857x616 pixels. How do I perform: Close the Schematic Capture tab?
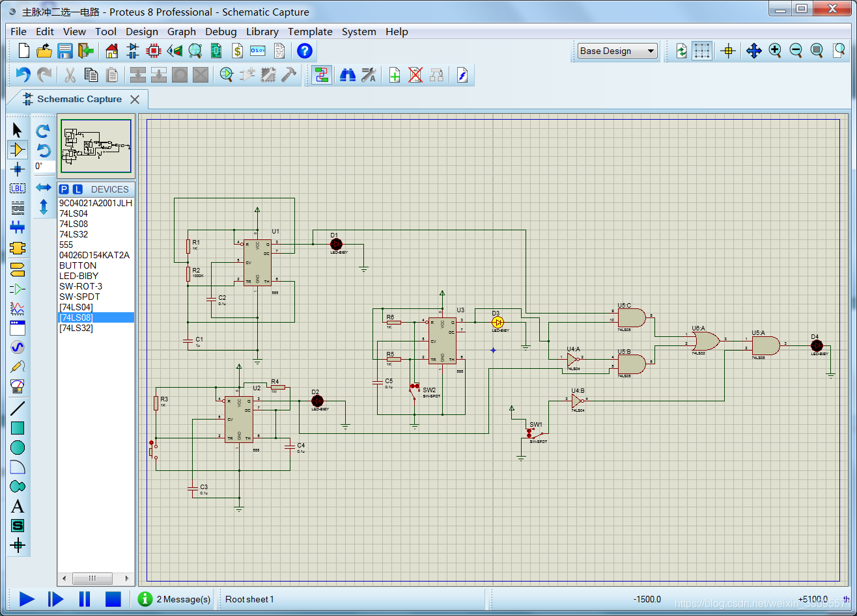[x=135, y=100]
